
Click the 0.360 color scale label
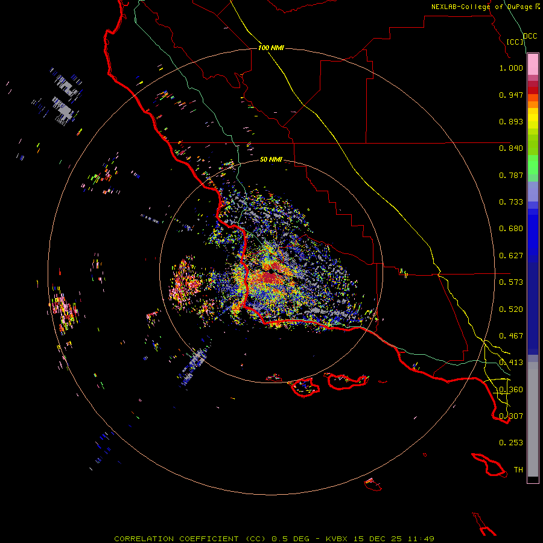pyautogui.click(x=511, y=390)
